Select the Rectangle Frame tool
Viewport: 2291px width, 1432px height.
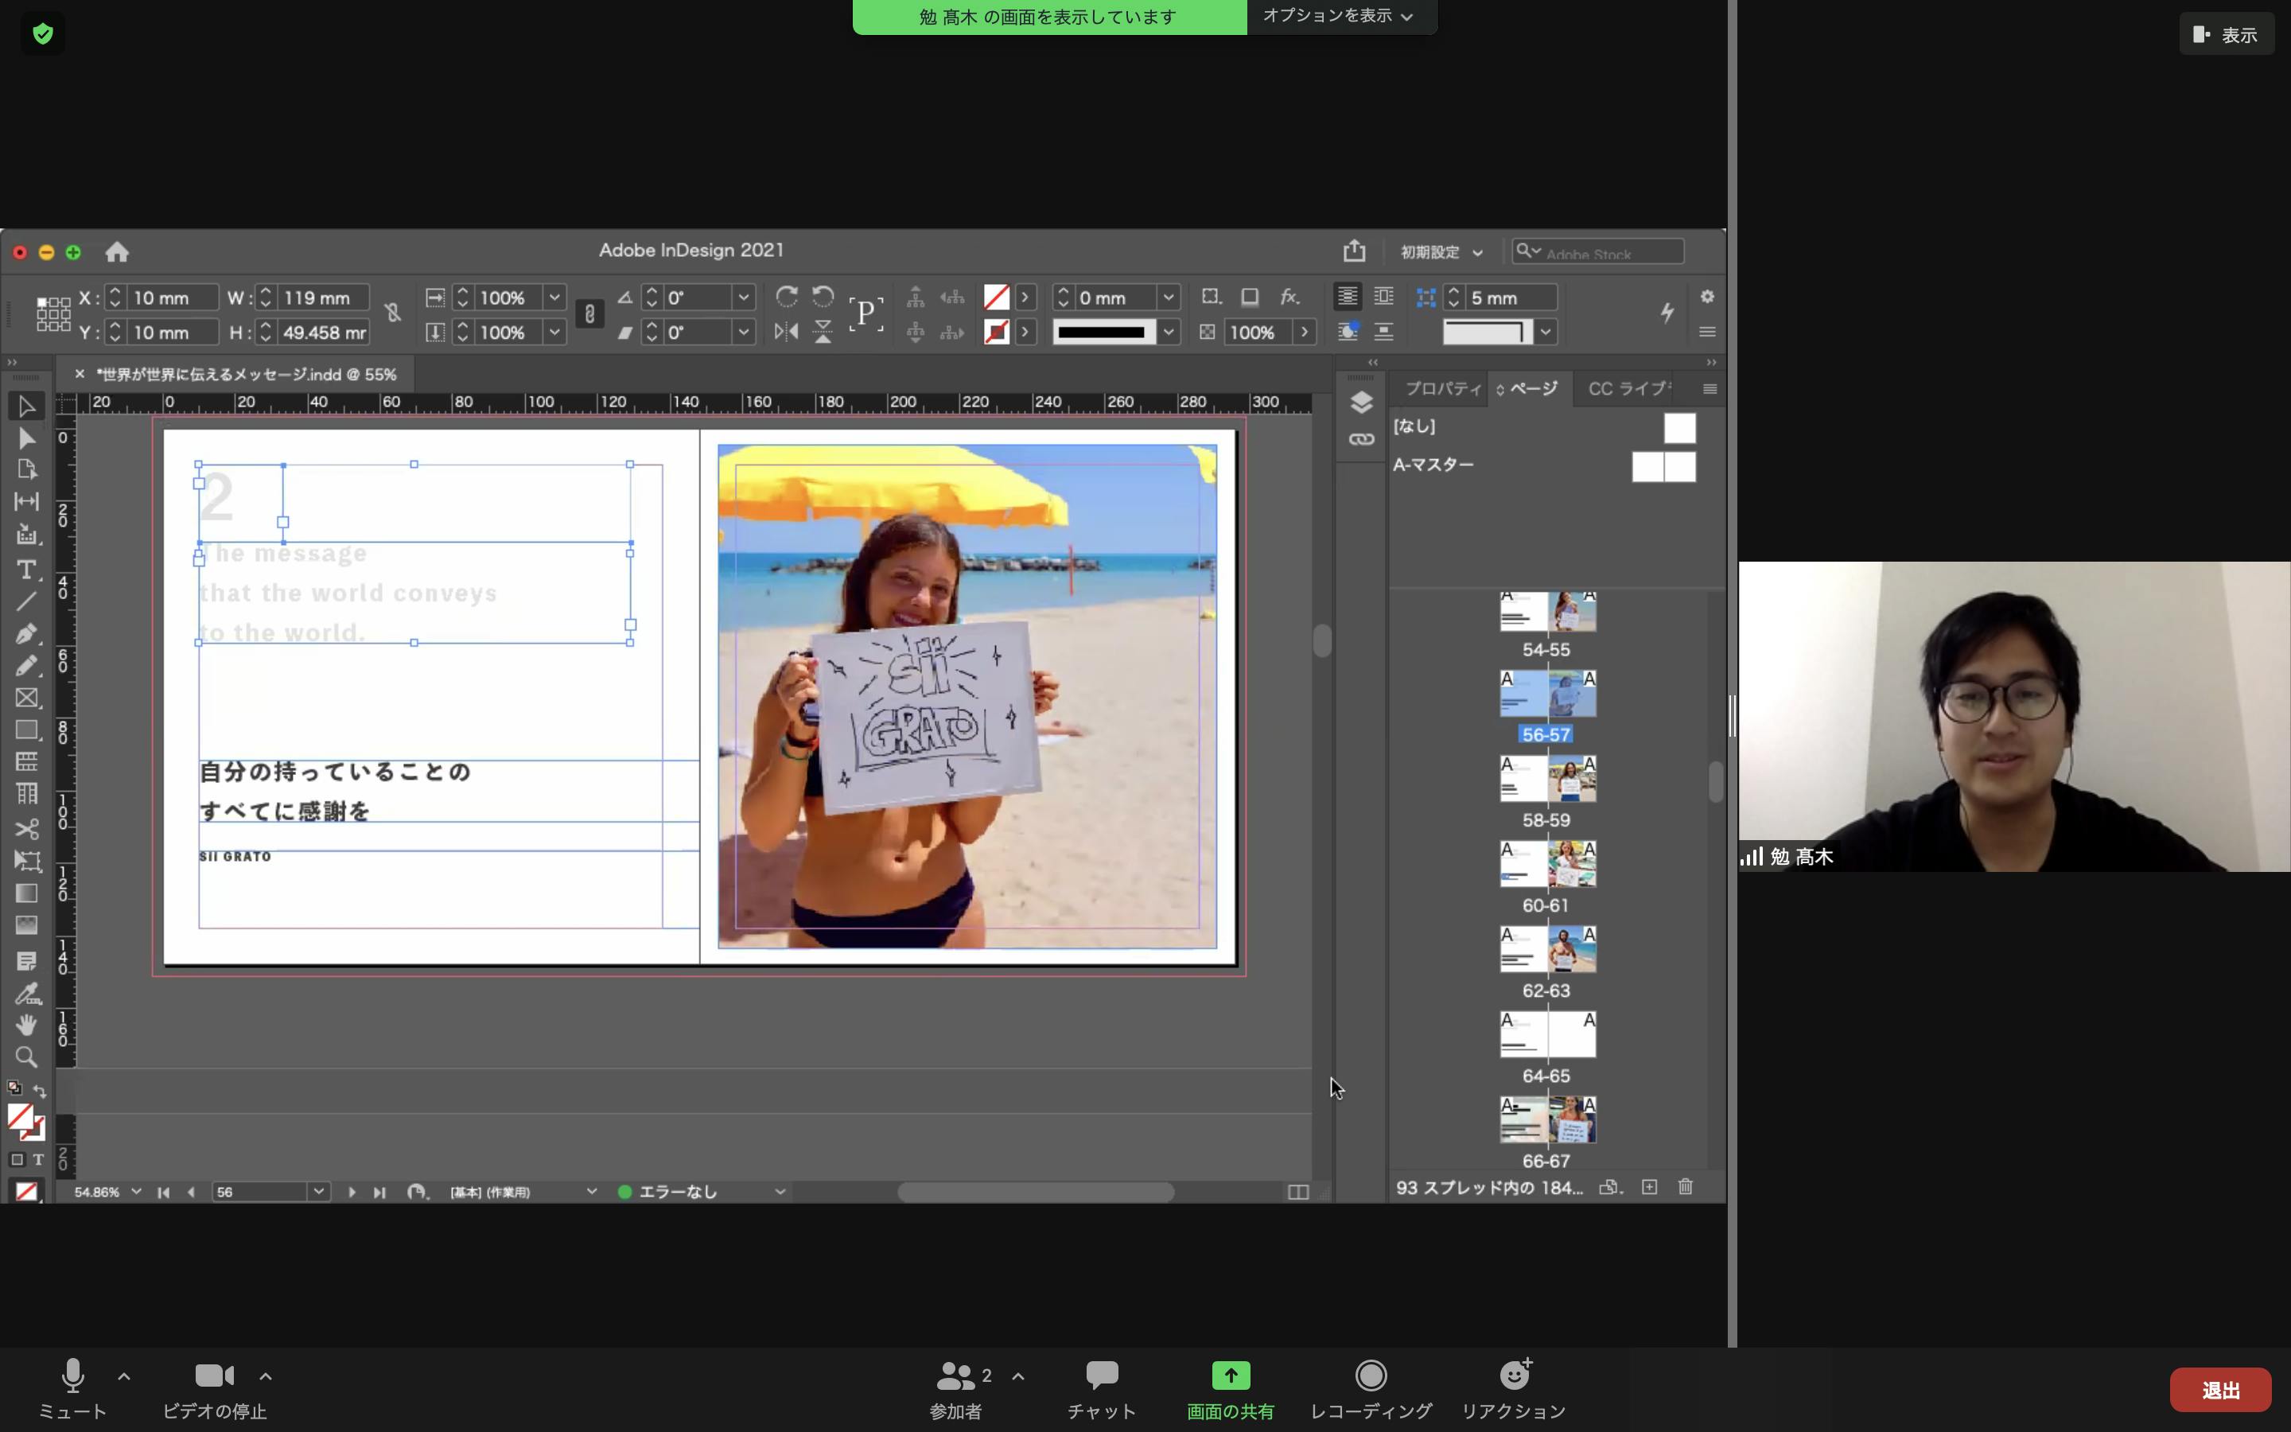point(26,698)
